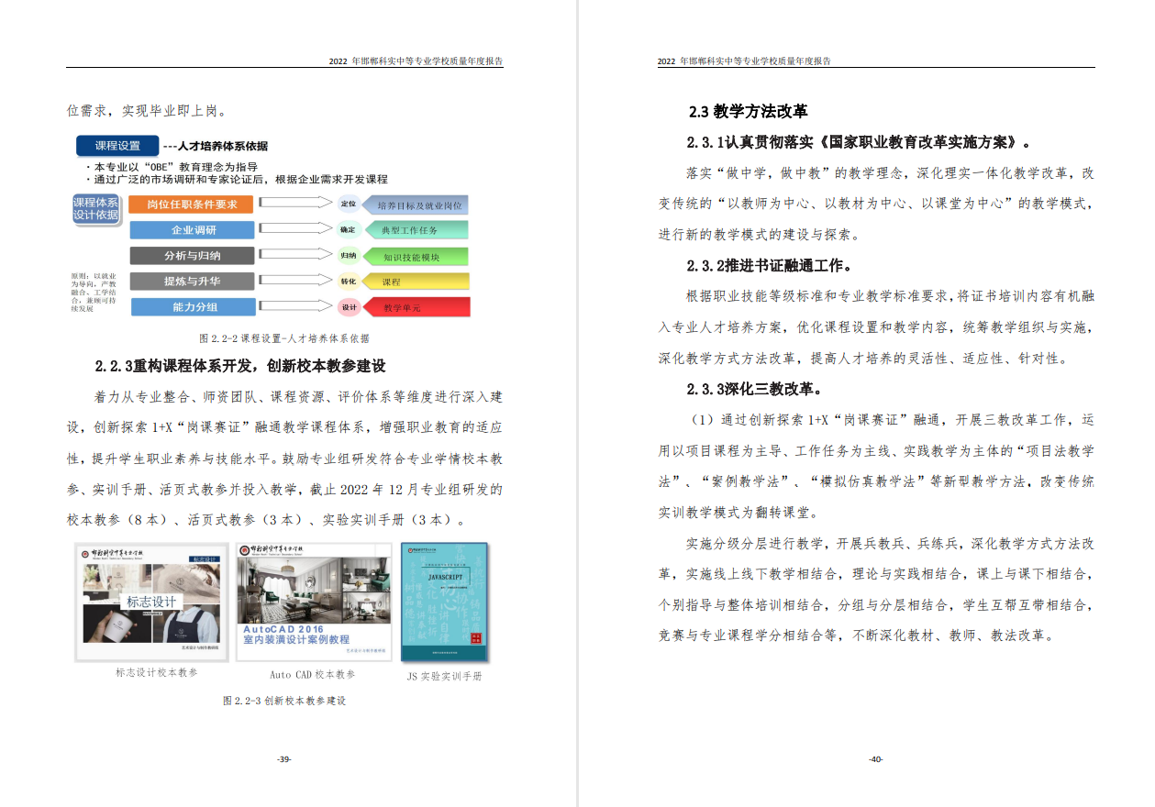
Task: Click the 设计 hexagon label
Action: [x=348, y=307]
